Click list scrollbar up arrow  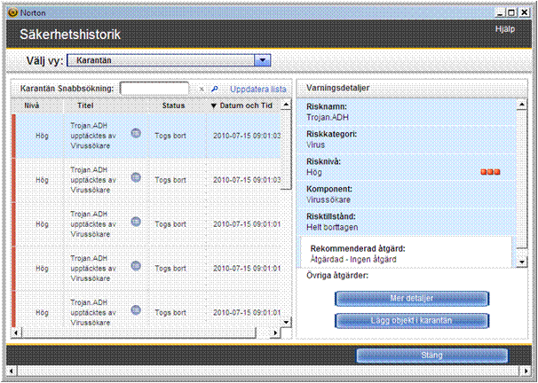[x=286, y=105]
